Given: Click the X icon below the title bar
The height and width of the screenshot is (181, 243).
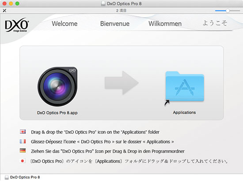Looking at the screenshot, I should coord(4,11).
